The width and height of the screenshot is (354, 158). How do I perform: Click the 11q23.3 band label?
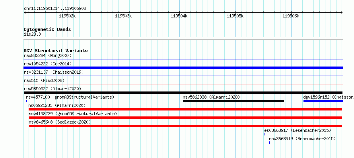[32, 34]
